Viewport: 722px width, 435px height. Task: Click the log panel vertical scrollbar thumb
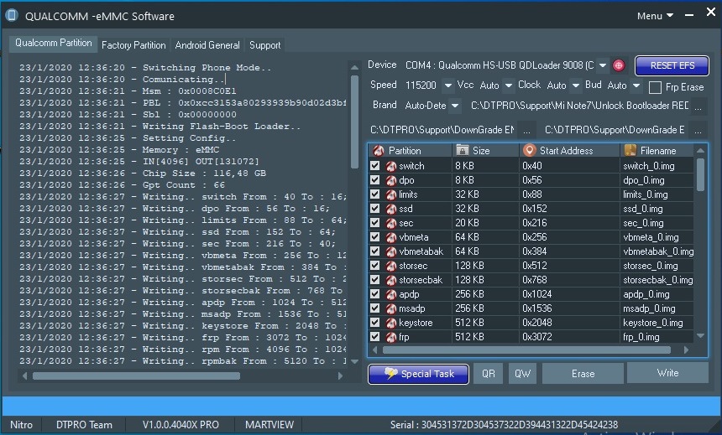click(354, 122)
